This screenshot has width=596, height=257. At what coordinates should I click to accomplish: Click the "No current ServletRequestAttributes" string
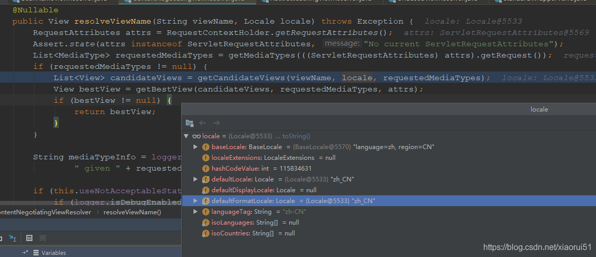[459, 44]
